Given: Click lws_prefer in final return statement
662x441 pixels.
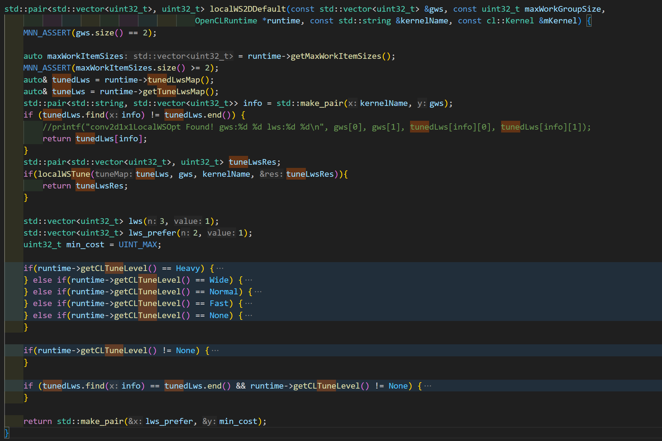Looking at the screenshot, I should pyautogui.click(x=169, y=421).
